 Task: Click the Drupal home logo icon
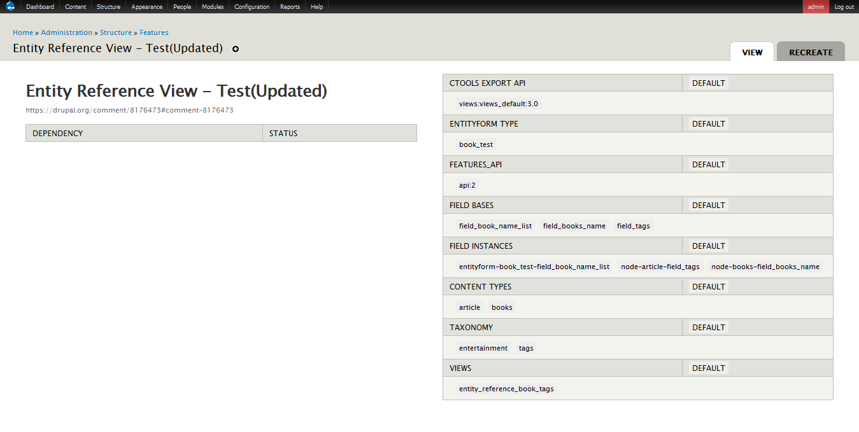coord(10,6)
